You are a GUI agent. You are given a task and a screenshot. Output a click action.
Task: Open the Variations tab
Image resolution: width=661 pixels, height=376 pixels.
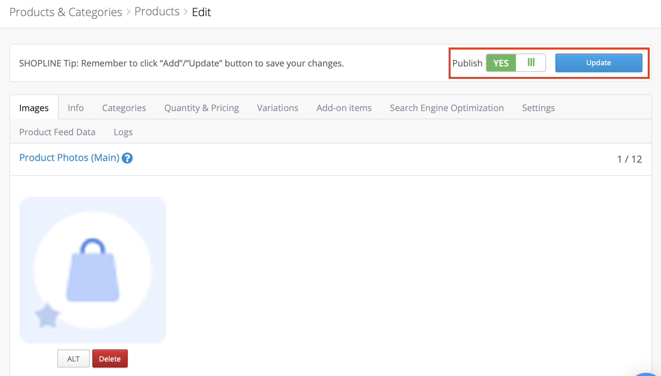tap(278, 108)
